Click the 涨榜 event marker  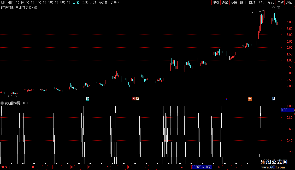(x=135, y=99)
